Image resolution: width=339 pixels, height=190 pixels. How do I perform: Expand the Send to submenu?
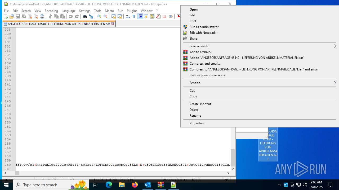click(260, 83)
